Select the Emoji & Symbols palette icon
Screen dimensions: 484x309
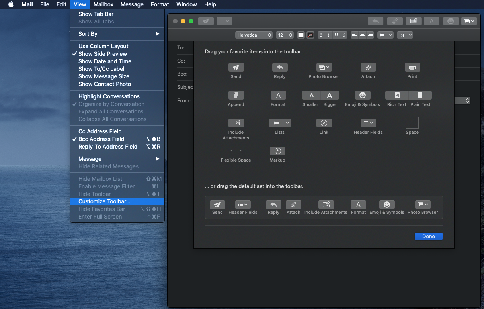tap(363, 95)
